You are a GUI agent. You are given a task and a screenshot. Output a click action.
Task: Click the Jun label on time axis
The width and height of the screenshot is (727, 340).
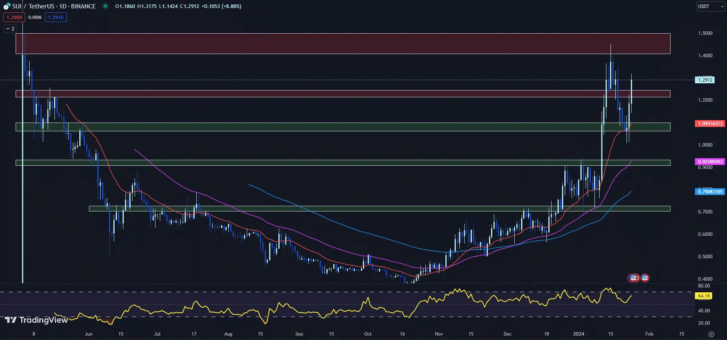pos(89,334)
